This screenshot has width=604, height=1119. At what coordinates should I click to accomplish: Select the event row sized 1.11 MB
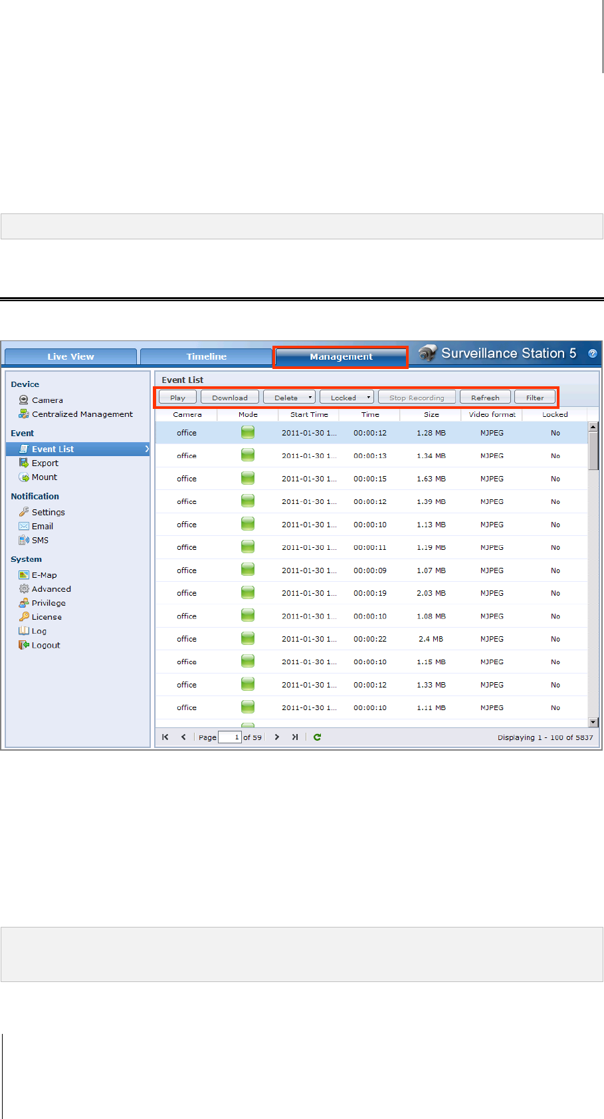pos(372,707)
